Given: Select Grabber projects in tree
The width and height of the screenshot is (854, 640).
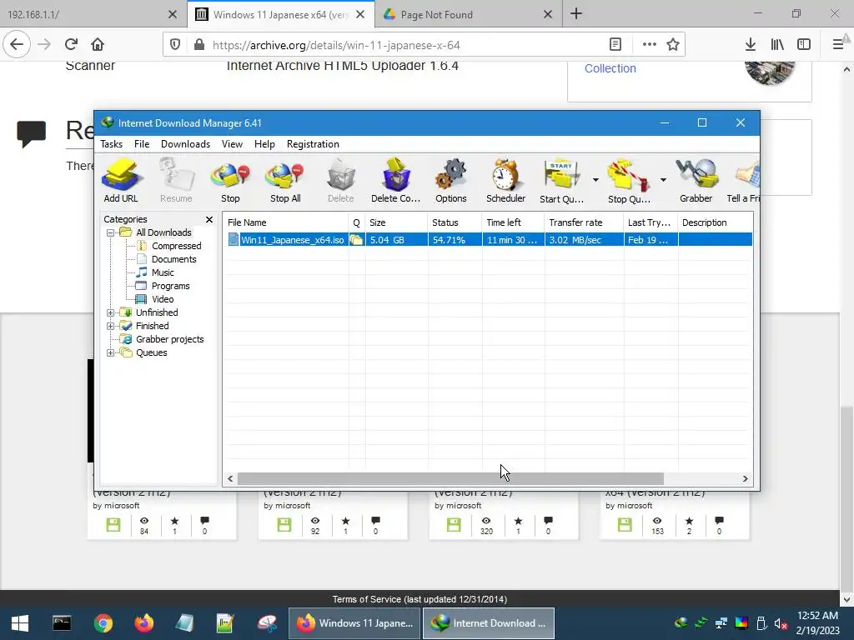Looking at the screenshot, I should click(169, 340).
